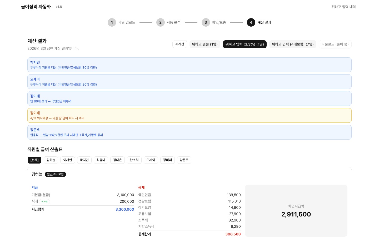379x237 pixels.
Task: Filter table by 이서연
Action: [68, 160]
